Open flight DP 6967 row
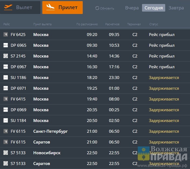This screenshot has width=190, height=169. (x=19, y=67)
